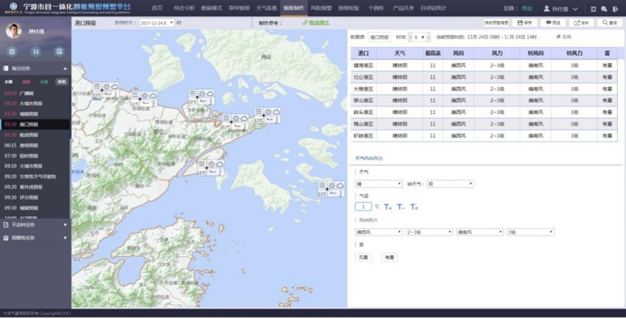Viewport: 626px width, 319px height.
Task: Click the clipboard icon under the user avatar
Action: pyautogui.click(x=12, y=51)
